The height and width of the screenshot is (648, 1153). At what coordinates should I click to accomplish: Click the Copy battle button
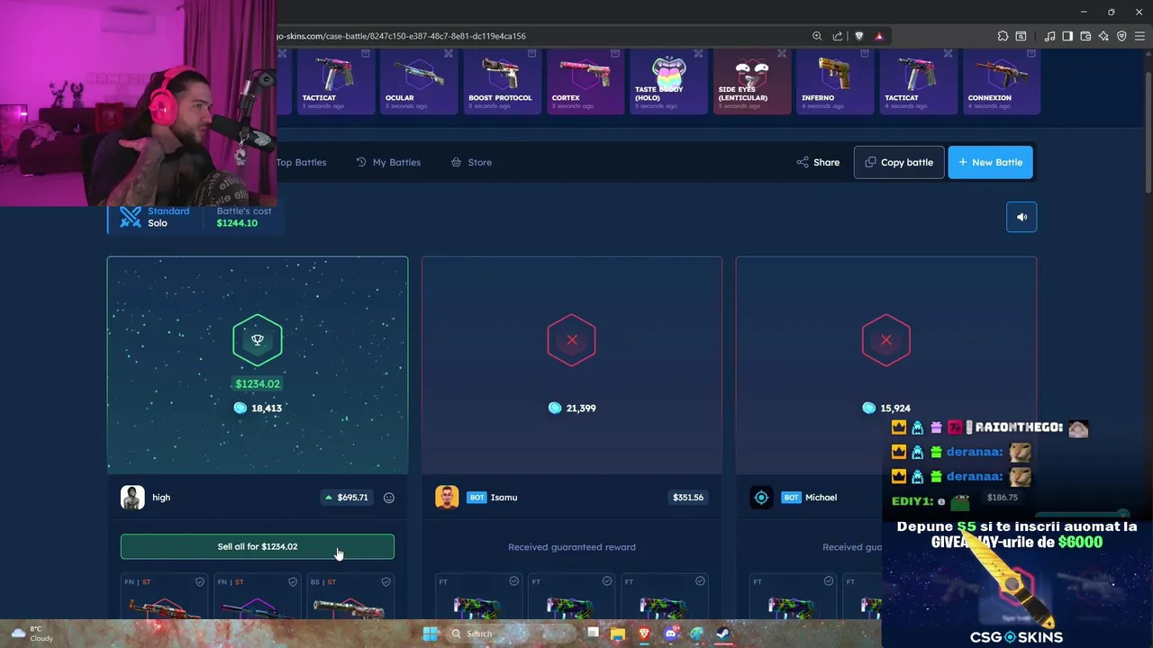tap(899, 162)
